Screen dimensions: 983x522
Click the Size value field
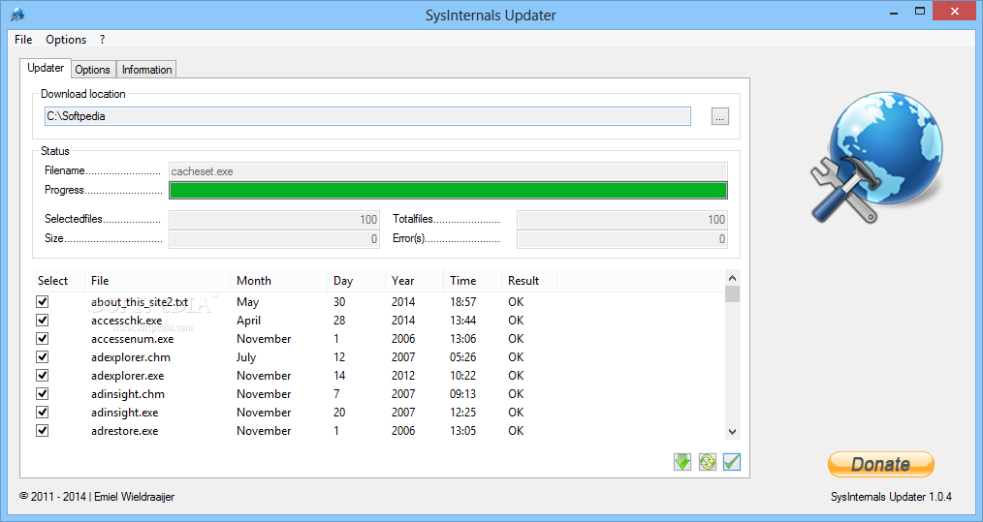click(x=274, y=239)
